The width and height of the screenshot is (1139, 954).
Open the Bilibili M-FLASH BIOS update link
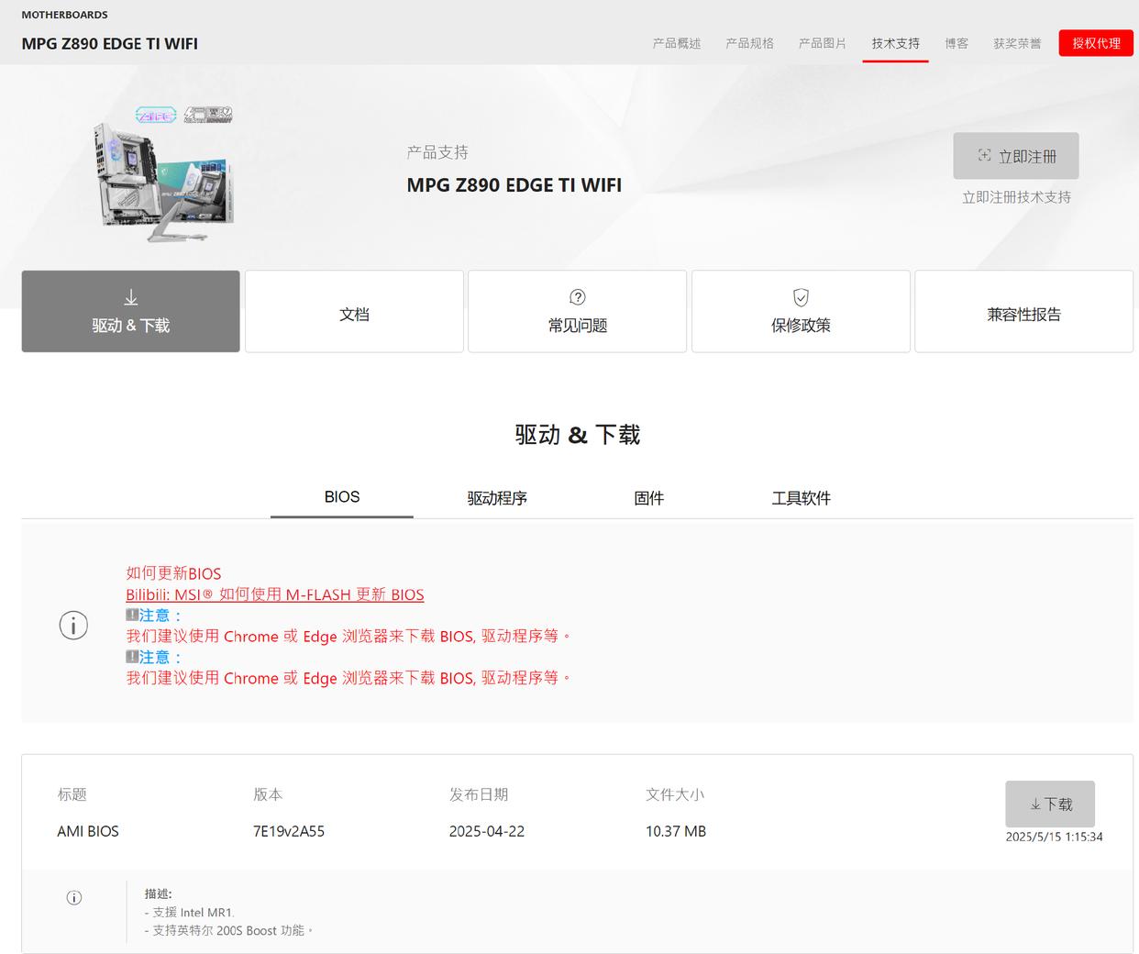click(x=275, y=594)
